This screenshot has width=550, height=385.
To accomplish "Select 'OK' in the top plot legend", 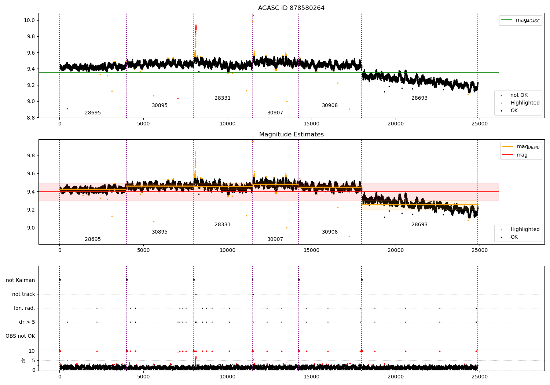I will coord(514,111).
